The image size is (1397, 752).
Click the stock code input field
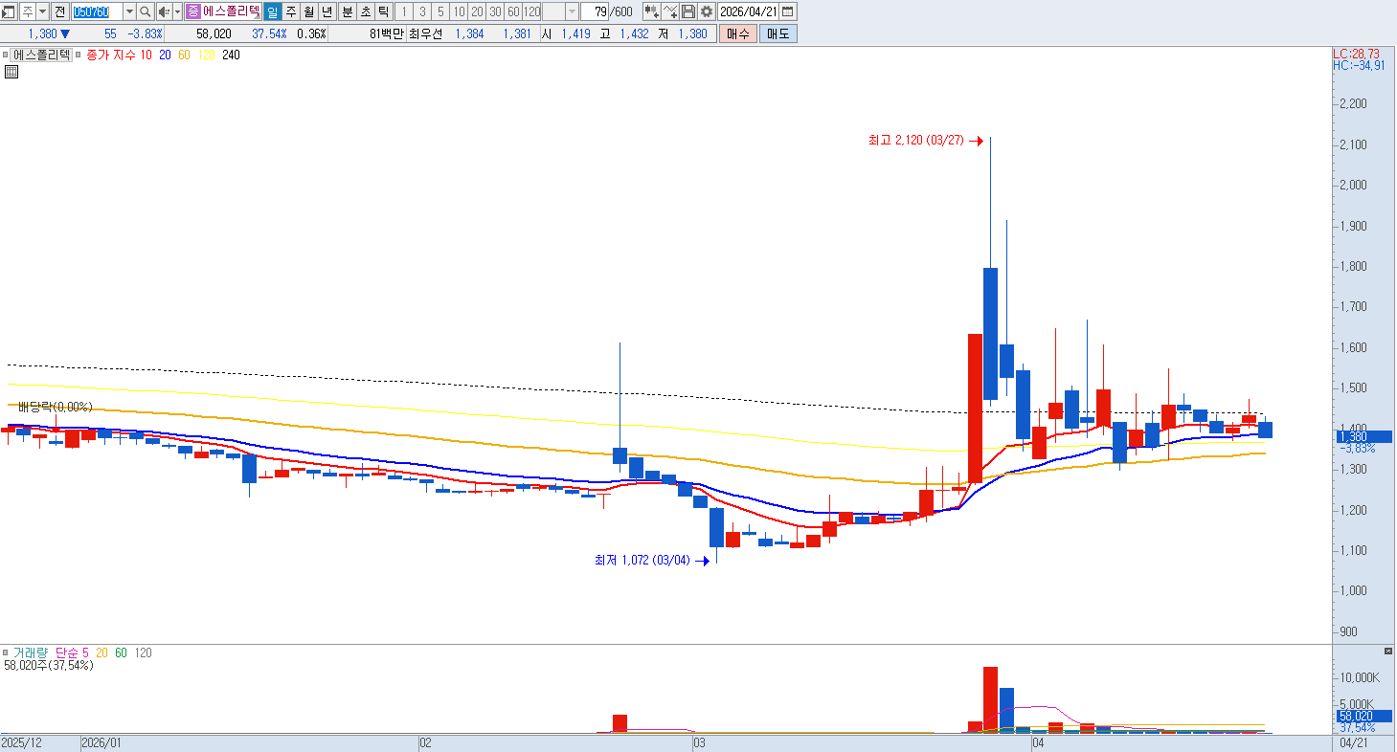97,11
